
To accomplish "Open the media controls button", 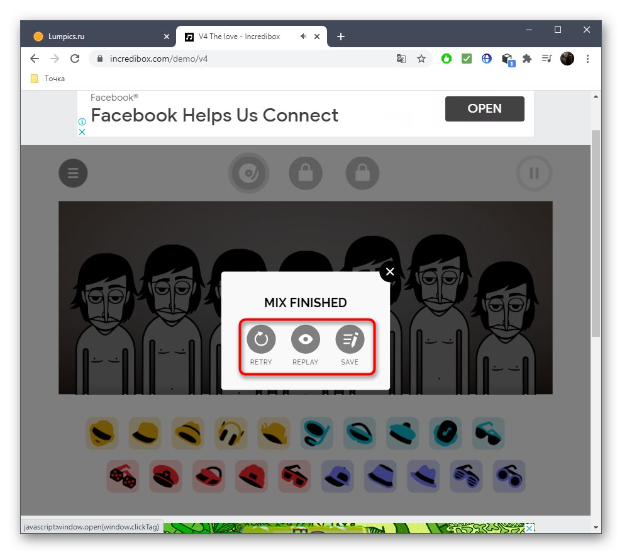I will pyautogui.click(x=547, y=59).
